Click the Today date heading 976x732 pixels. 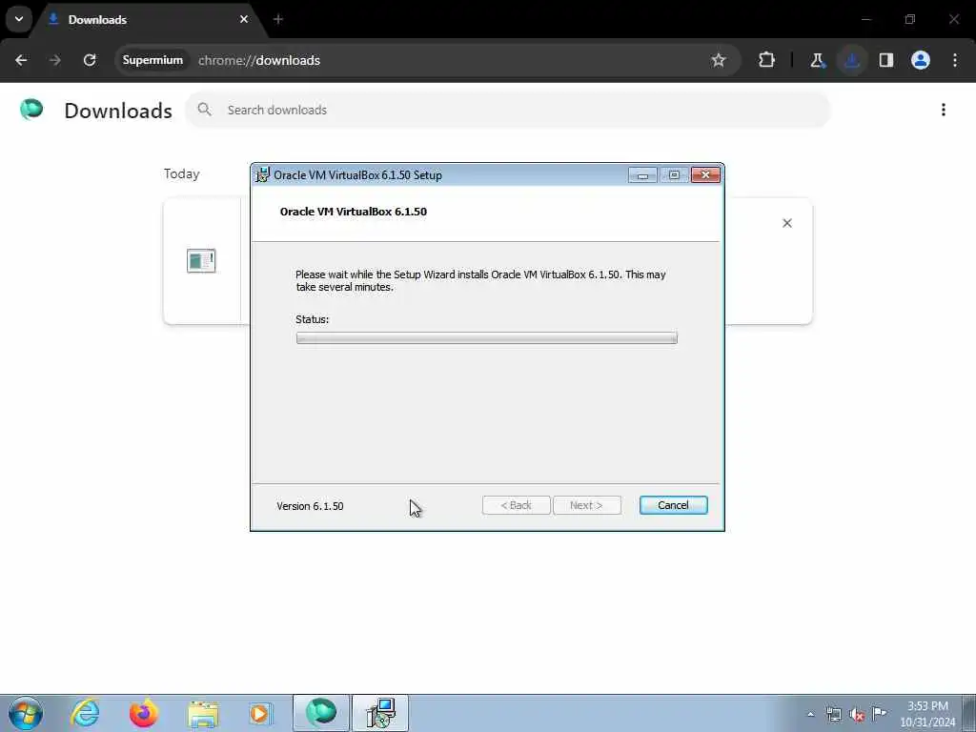(x=182, y=173)
